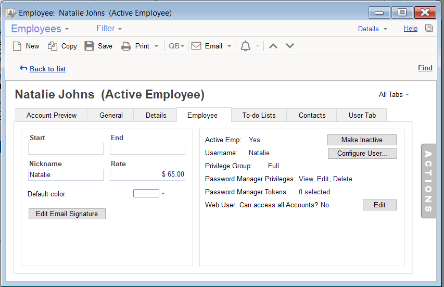Click the Edit button for Web User
Viewport: 444px width, 287px height.
point(379,205)
